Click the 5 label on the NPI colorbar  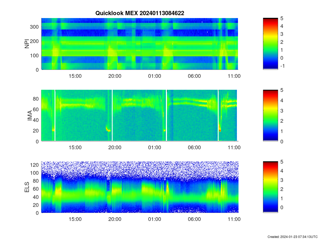click(282, 18)
